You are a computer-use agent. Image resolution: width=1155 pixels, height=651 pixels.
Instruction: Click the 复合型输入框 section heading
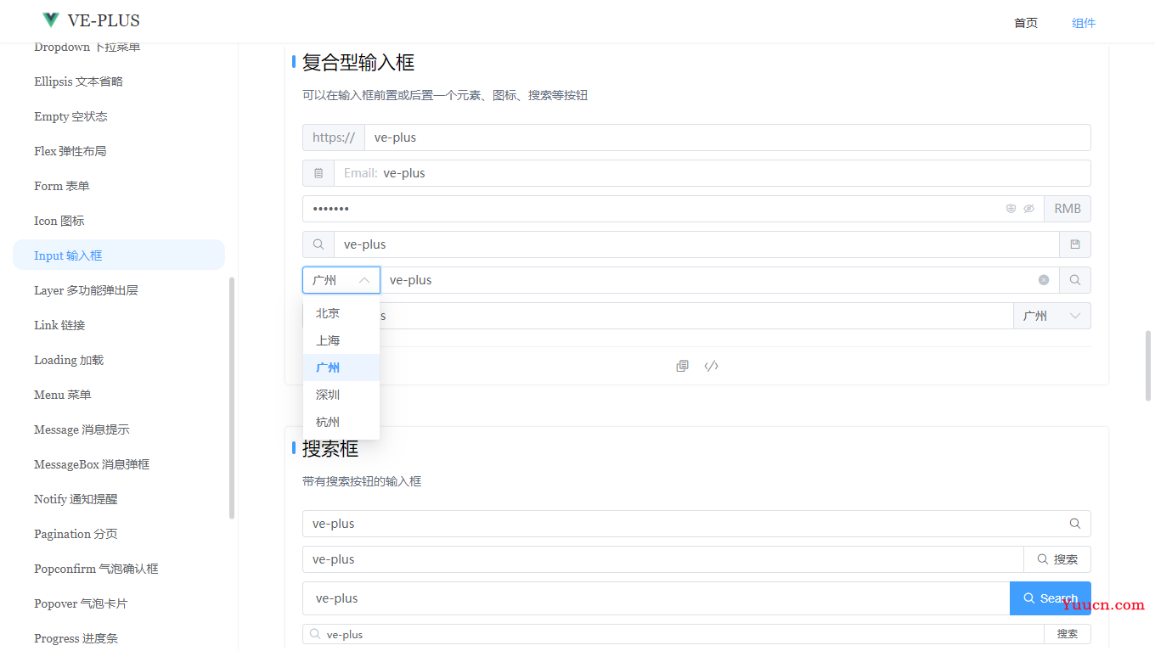(358, 62)
